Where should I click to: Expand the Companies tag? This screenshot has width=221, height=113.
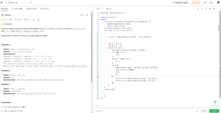coord(7,24)
